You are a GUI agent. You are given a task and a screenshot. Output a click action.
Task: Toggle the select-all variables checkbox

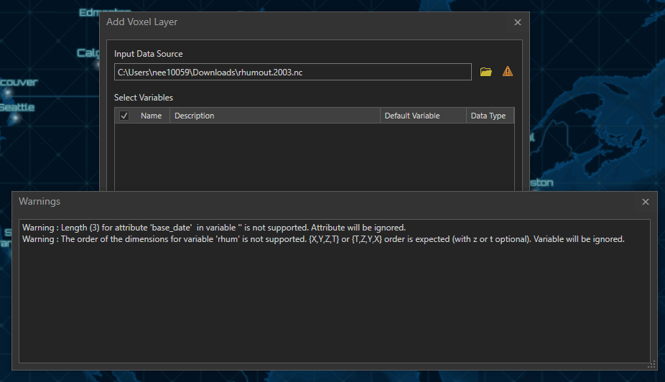point(124,116)
